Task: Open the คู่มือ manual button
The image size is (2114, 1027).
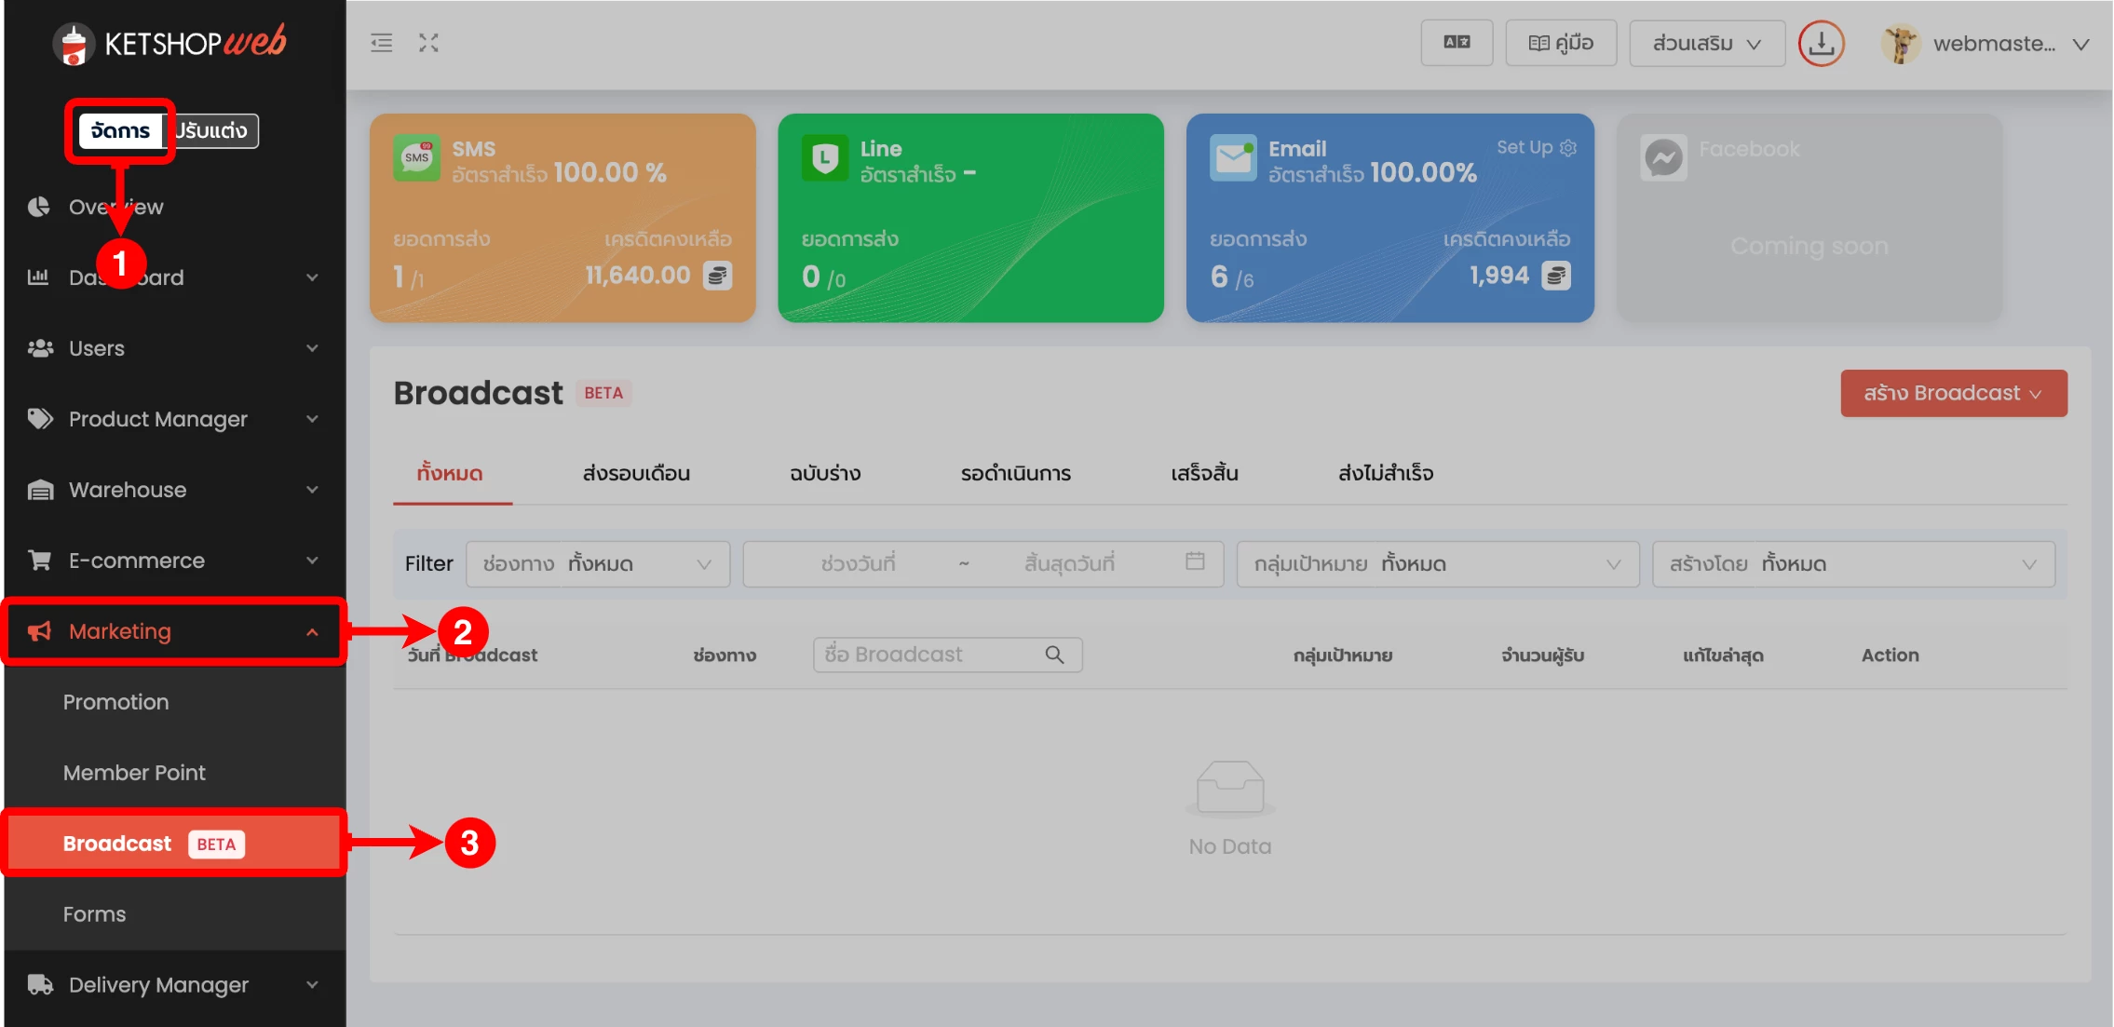Action: click(x=1561, y=43)
